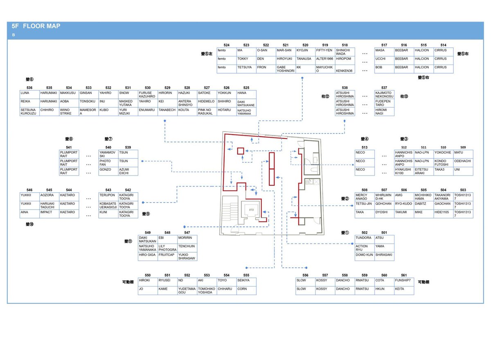Image resolution: width=491 pixels, height=347 pixels.
Task: Click the HIRO GIGA cell under 549
Action: 148,257
